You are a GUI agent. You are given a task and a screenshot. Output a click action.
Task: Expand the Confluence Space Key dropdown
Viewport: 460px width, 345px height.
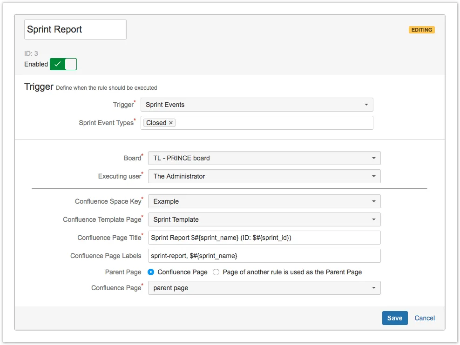264,201
